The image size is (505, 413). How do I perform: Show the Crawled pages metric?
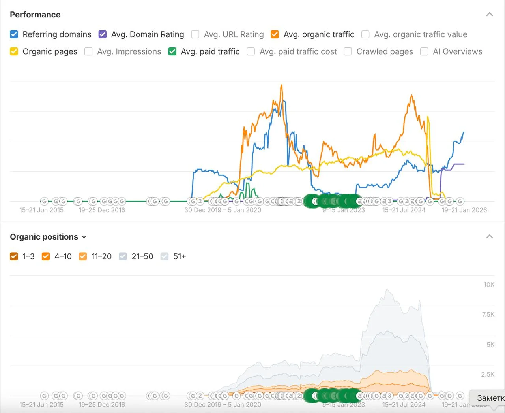[x=348, y=51]
